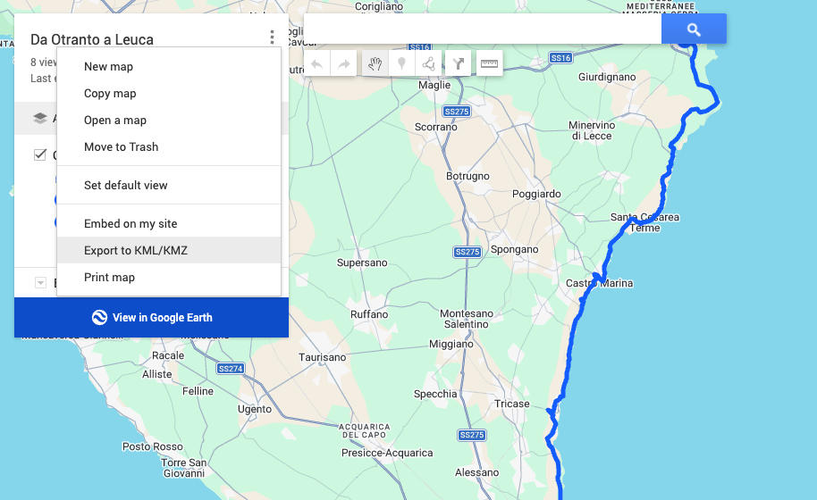817x500 pixels.
Task: Click View in Google Earth button
Action: tap(151, 317)
